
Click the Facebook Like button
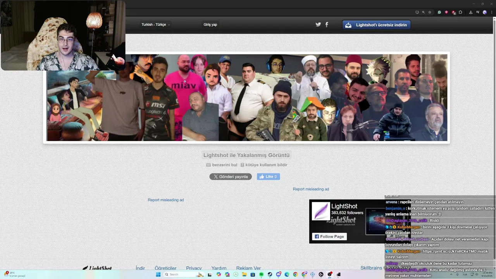point(268,177)
